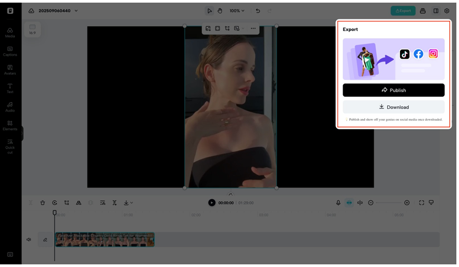Open the Elements panel

[x=10, y=125]
